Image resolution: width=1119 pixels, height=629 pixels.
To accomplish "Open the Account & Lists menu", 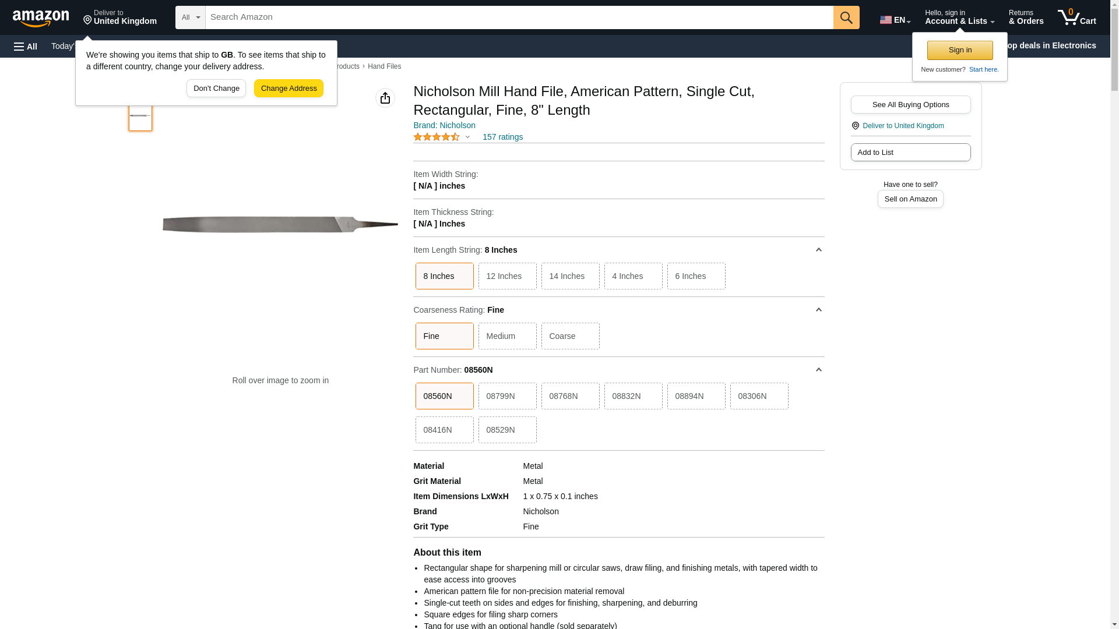I will coord(959,17).
